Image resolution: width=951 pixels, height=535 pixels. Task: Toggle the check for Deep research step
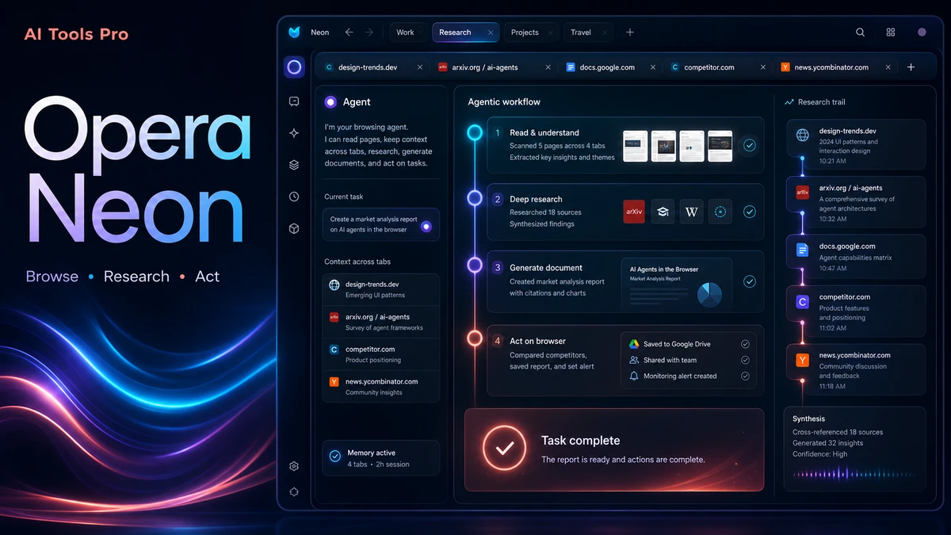(749, 212)
